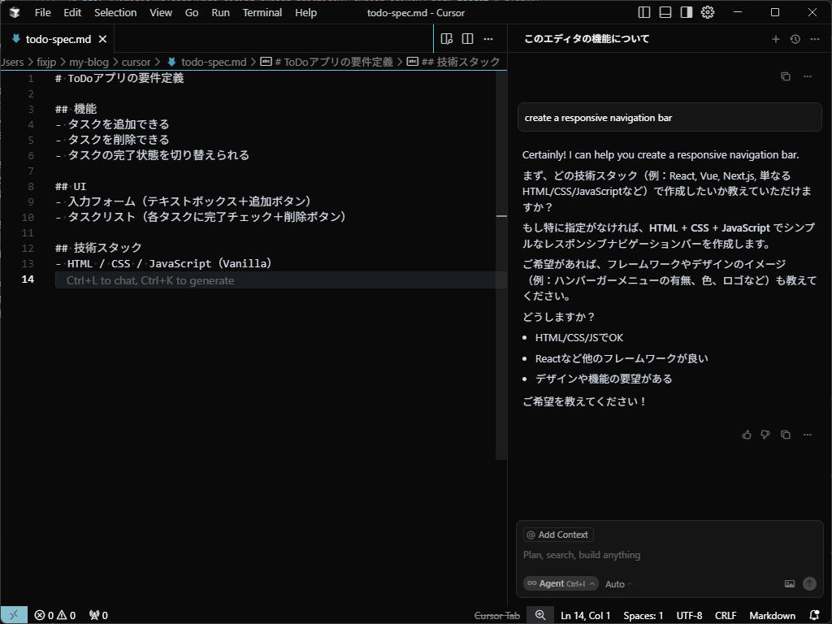Open the Auto model selector dropdown

[618, 584]
